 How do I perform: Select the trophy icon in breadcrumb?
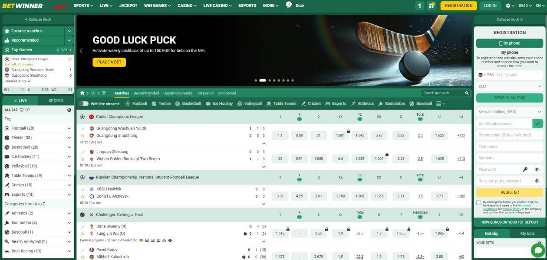(x=104, y=93)
